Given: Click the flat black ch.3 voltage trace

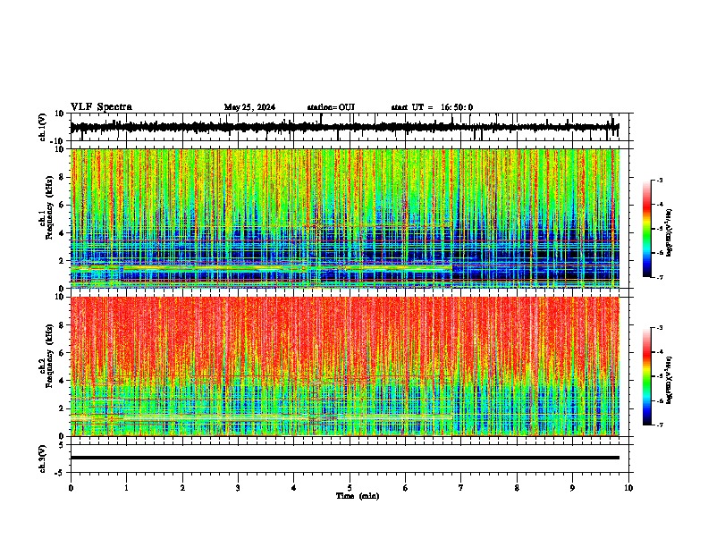Looking at the screenshot, I should [344, 458].
